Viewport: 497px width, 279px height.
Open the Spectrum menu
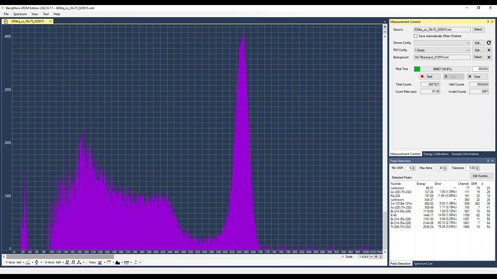(x=20, y=14)
